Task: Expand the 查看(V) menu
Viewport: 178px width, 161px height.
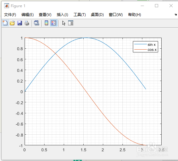Action: [45, 15]
